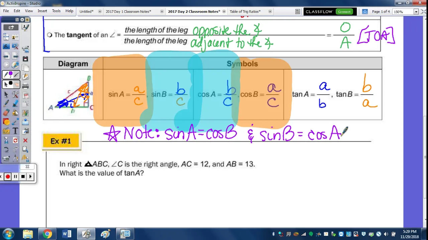Click the Print icon in the side toolbar
This screenshot has height=240, width=428.
pos(25,86)
